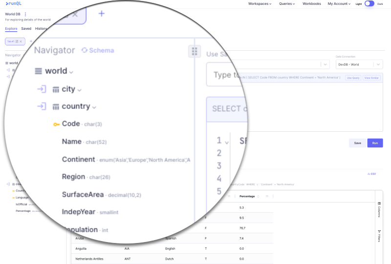Image resolution: width=391 pixels, height=264 pixels.
Task: Switch to the Saved tab
Action: [26, 29]
